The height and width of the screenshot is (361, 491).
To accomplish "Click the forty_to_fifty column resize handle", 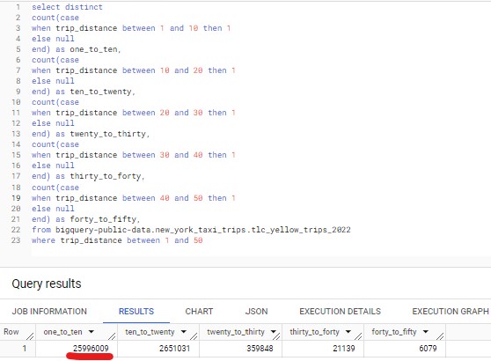I will coord(440,336).
